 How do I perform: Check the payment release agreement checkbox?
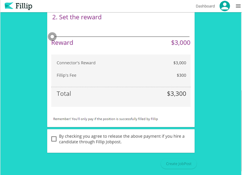click(x=54, y=139)
